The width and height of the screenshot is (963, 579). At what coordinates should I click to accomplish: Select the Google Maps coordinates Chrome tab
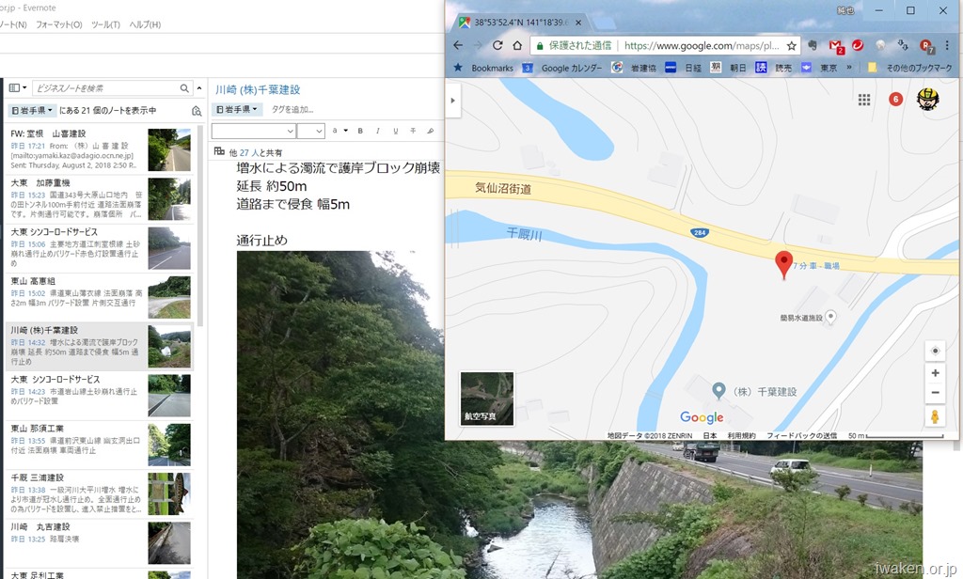519,23
